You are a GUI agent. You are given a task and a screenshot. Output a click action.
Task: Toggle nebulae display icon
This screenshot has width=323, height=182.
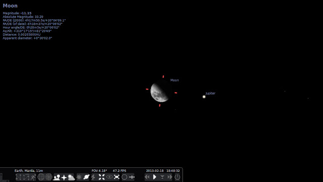point(79,177)
